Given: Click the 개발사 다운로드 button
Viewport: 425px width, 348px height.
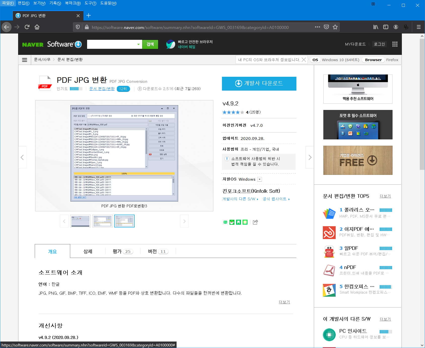Looking at the screenshot, I should pos(259,84).
